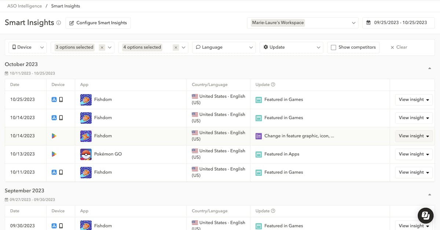This screenshot has height=230, width=440.
Task: Click the Clear filters button
Action: tap(399, 47)
